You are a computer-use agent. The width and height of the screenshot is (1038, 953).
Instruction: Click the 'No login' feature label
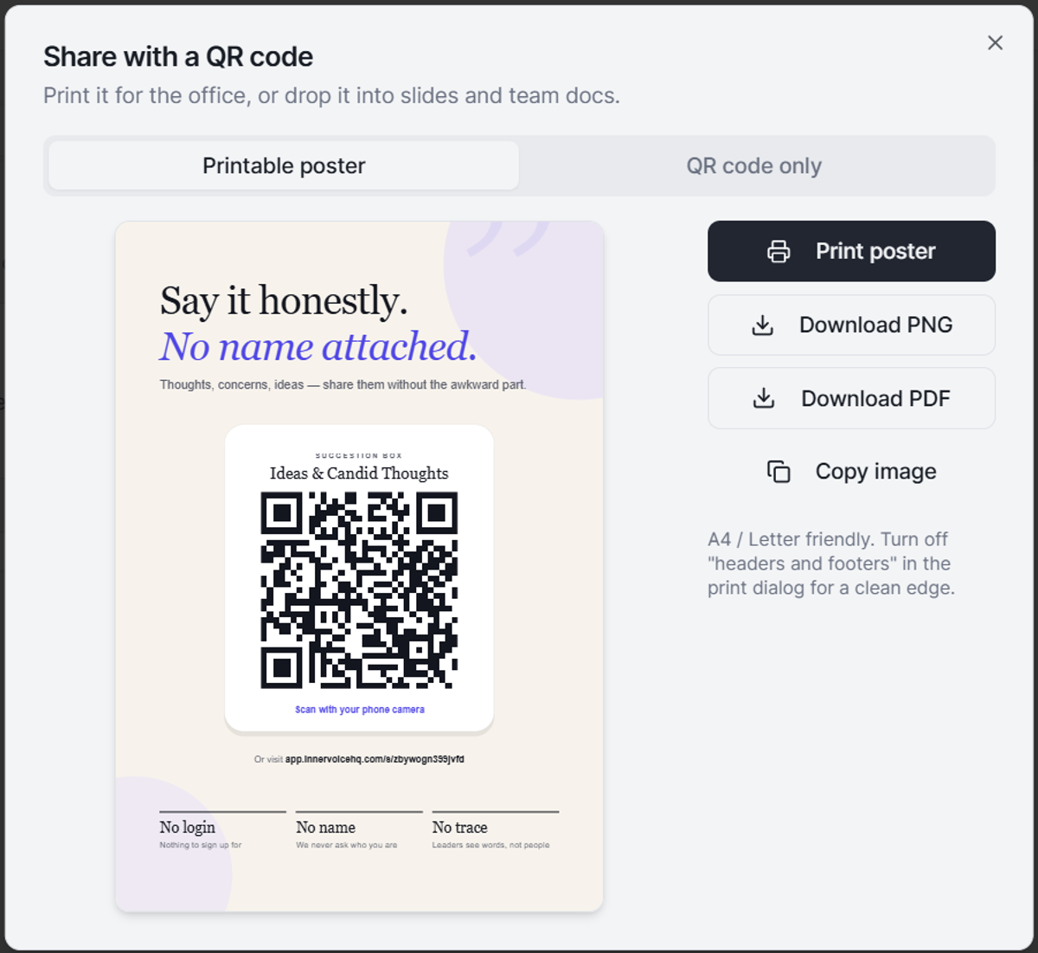(187, 827)
